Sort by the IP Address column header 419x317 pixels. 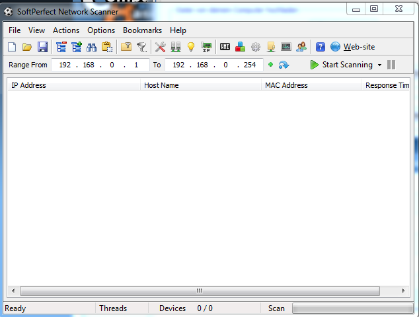tap(74, 85)
